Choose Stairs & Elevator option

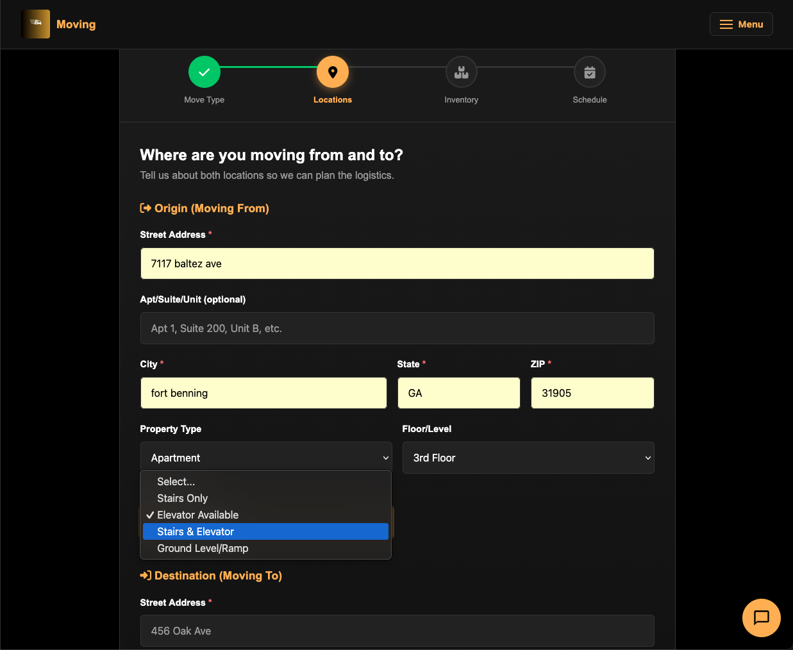pos(196,531)
